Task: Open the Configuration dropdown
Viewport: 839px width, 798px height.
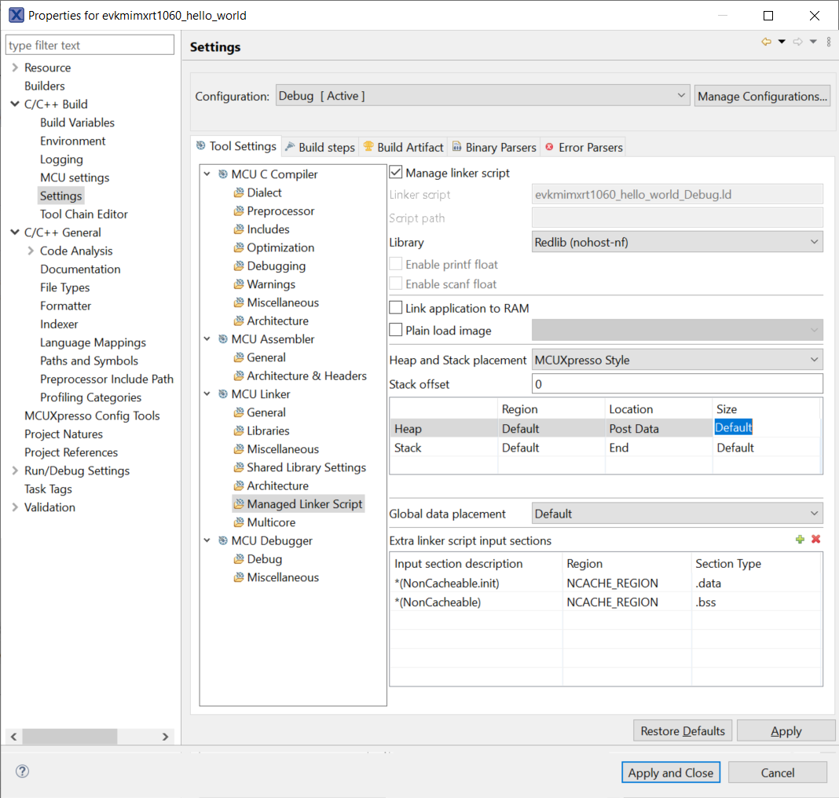Action: [482, 96]
